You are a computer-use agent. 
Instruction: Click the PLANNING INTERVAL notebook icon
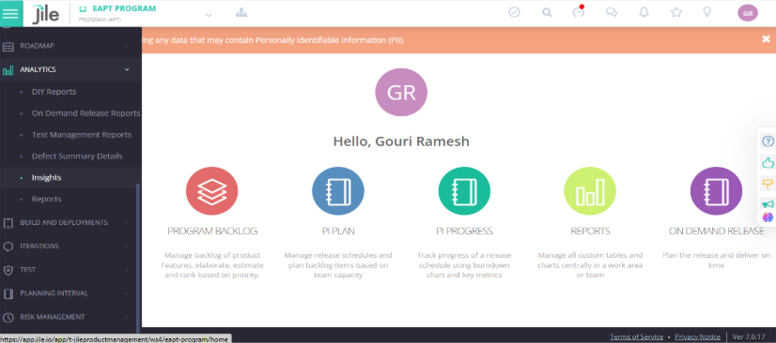[x=8, y=293]
